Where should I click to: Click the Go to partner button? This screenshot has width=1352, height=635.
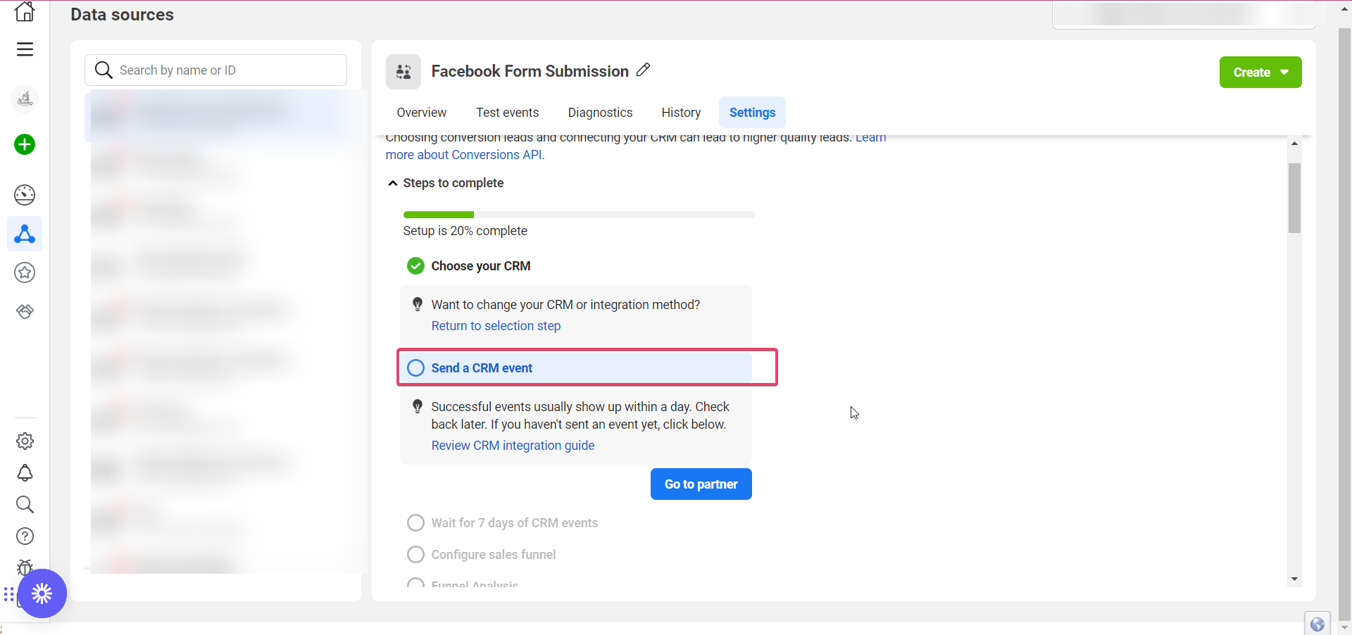(x=701, y=484)
